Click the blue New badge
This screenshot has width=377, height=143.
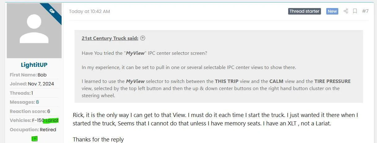pyautogui.click(x=332, y=11)
